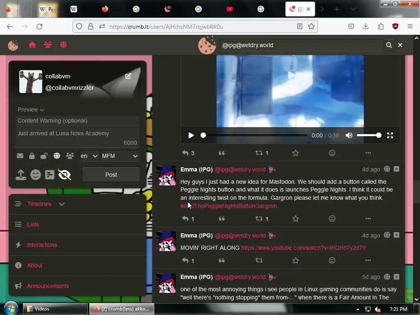Viewport: 420px width, 315px height.
Task: Favorite the MOVIN' RIGHT ALONG post
Action: [x=295, y=260]
